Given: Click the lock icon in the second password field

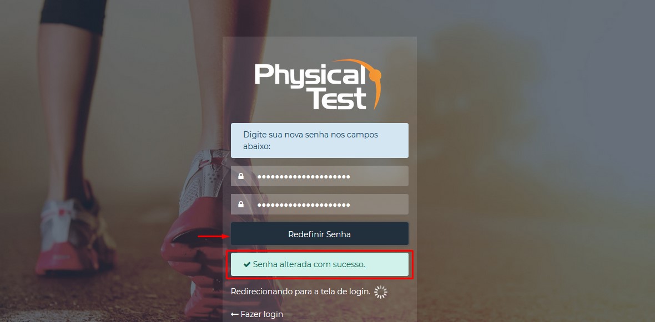Looking at the screenshot, I should click(241, 205).
